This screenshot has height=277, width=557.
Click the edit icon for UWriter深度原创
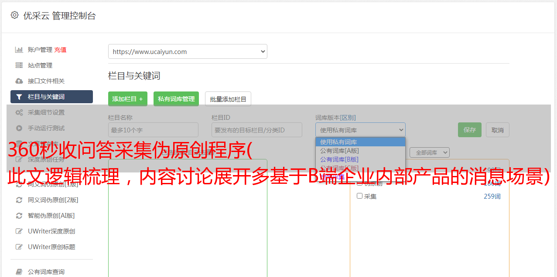19,231
